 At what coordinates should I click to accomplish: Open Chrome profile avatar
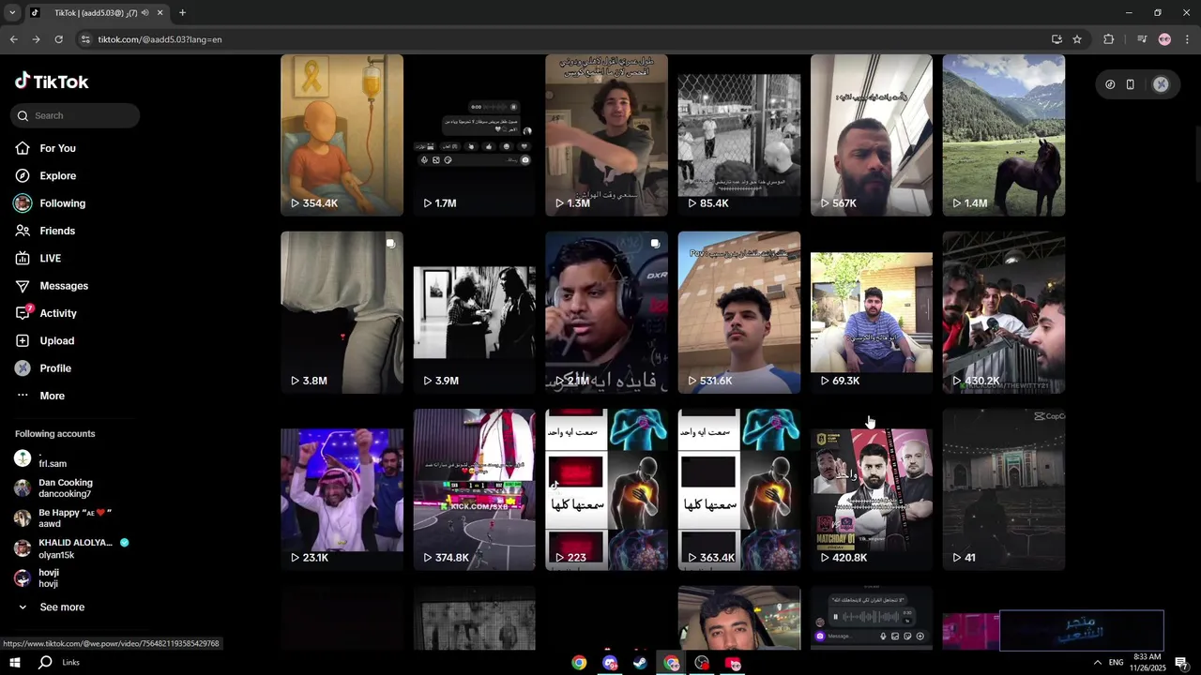pyautogui.click(x=1164, y=39)
